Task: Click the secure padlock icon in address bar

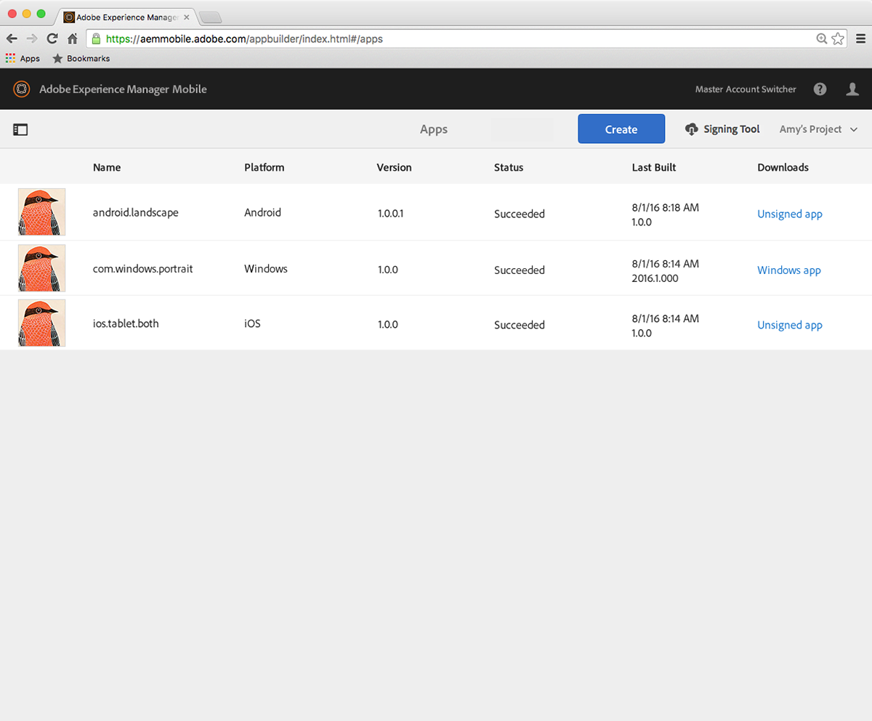Action: pyautogui.click(x=96, y=39)
